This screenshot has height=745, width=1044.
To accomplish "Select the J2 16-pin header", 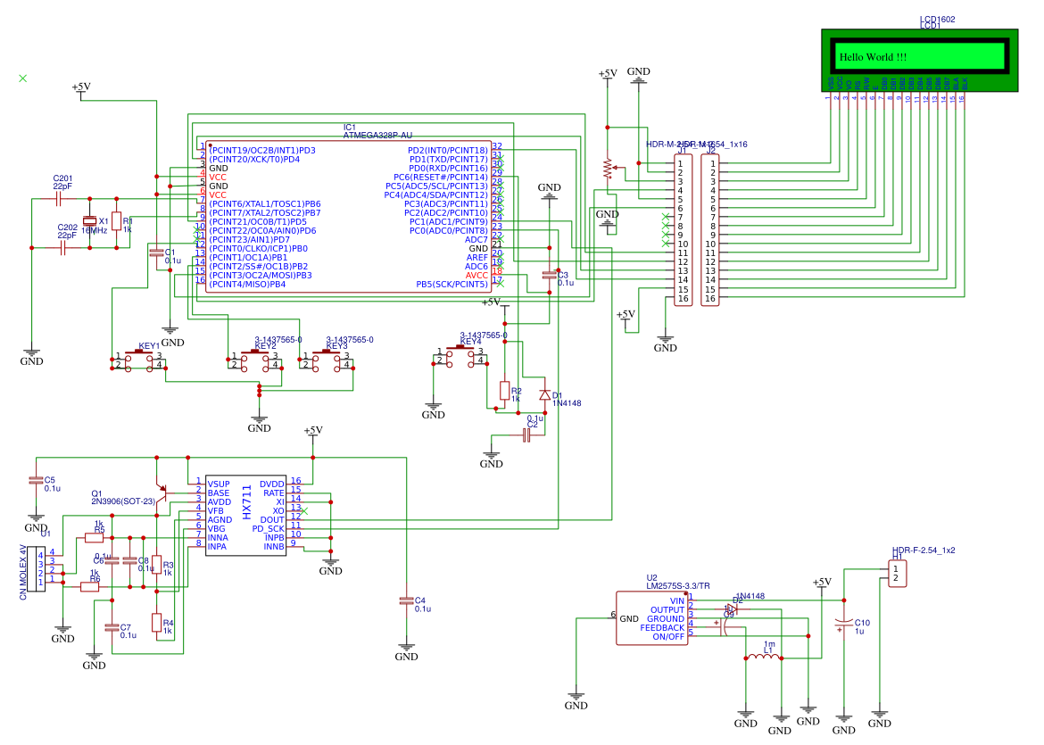I will pyautogui.click(x=710, y=229).
